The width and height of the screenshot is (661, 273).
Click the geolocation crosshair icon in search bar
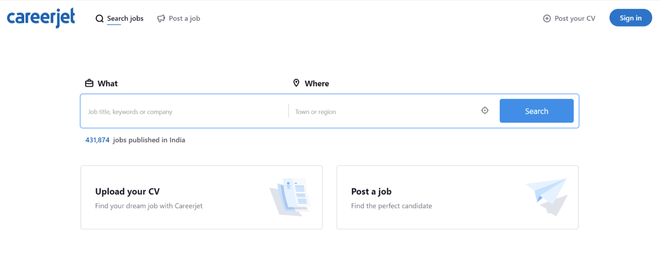[x=485, y=111]
